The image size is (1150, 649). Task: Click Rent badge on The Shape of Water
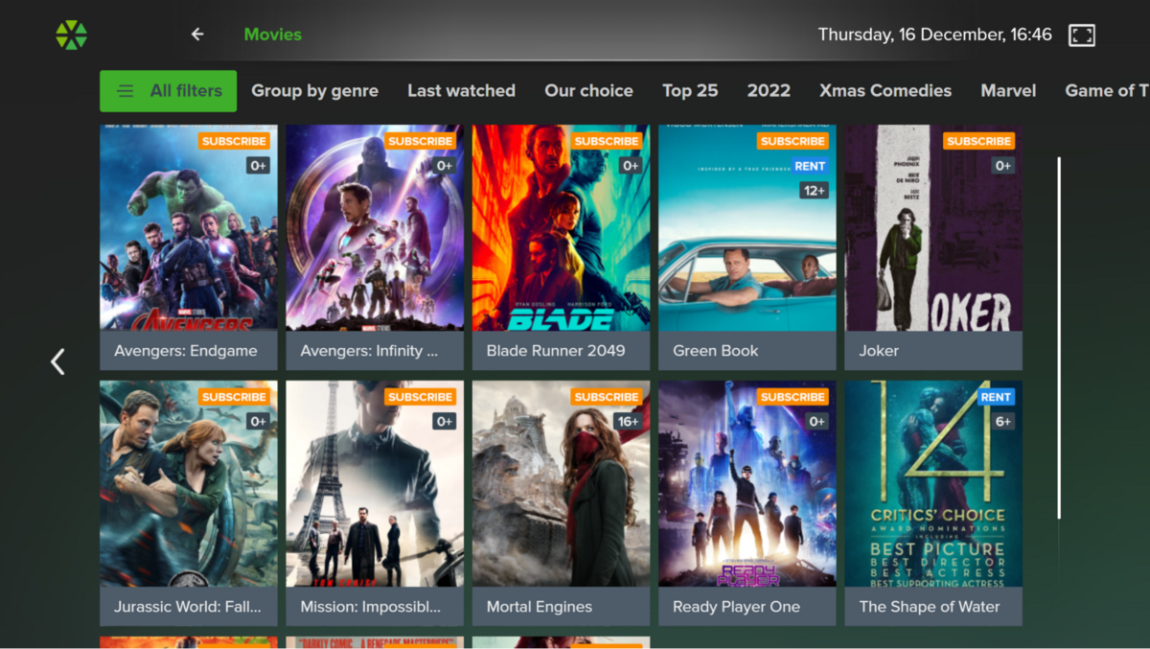[996, 397]
